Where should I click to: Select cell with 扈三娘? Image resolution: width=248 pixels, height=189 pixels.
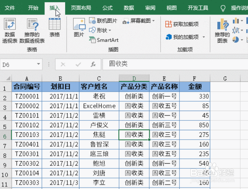pos(99,154)
